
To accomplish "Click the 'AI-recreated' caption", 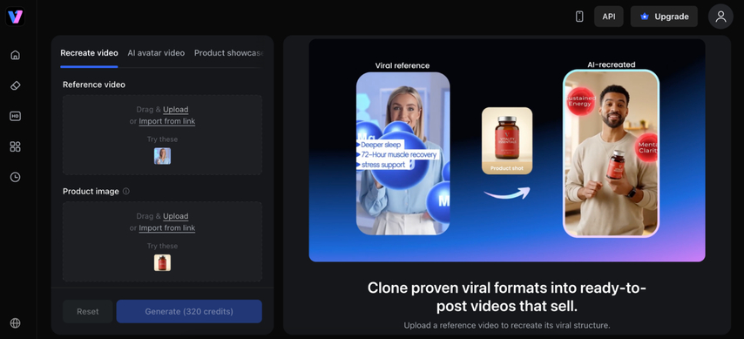I will coord(612,64).
